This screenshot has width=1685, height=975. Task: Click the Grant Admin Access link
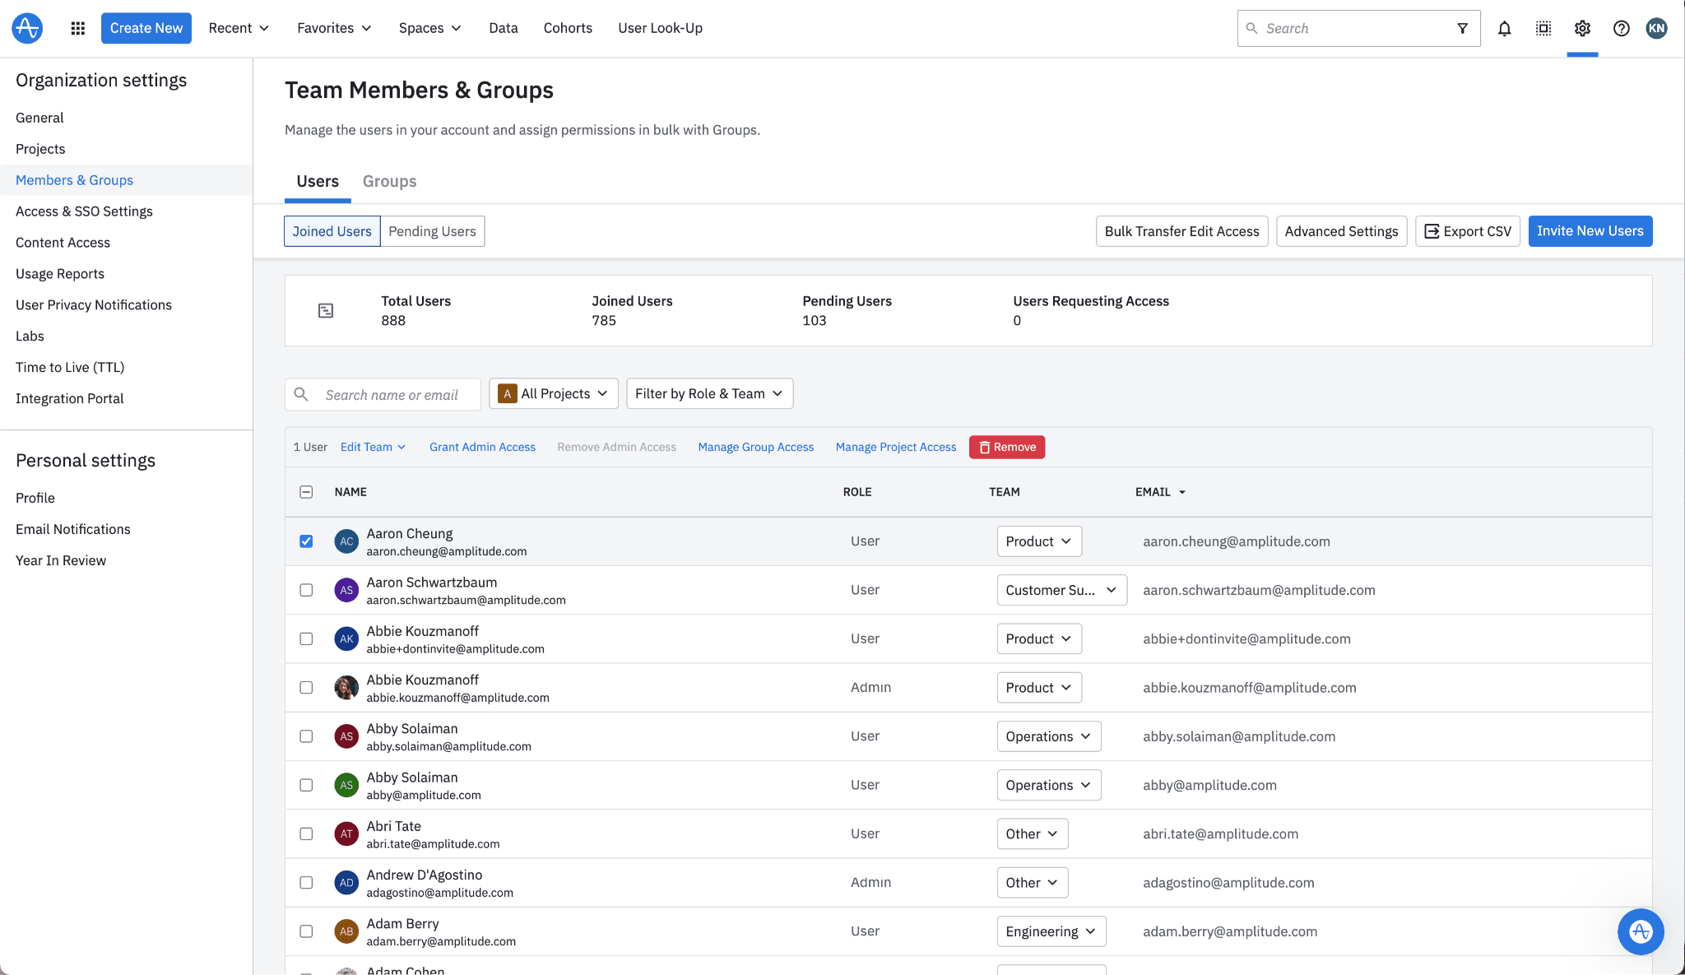click(482, 447)
